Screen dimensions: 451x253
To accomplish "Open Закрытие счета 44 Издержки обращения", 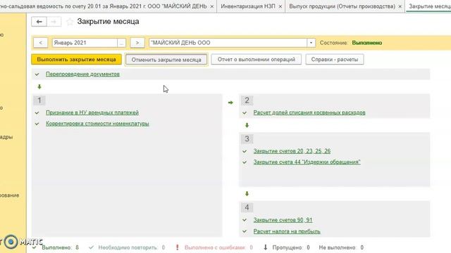I will [307, 162].
